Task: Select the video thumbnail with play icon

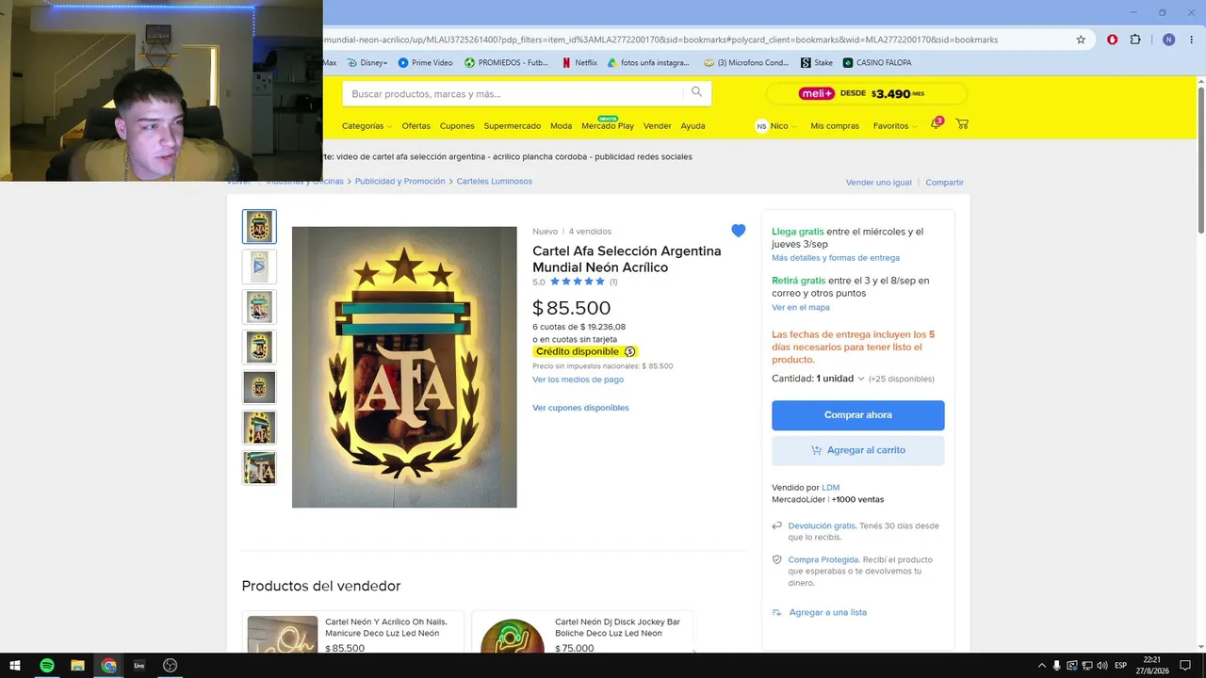Action: click(x=259, y=267)
